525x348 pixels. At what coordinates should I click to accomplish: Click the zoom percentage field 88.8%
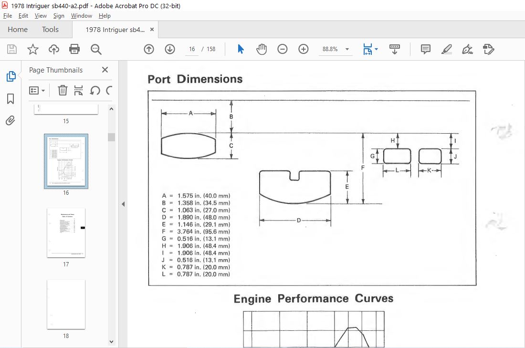pyautogui.click(x=330, y=49)
